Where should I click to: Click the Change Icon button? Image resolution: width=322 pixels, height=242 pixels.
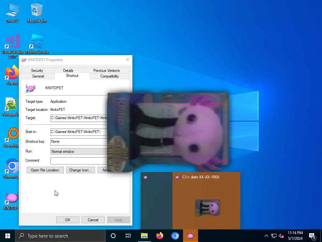click(x=80, y=170)
